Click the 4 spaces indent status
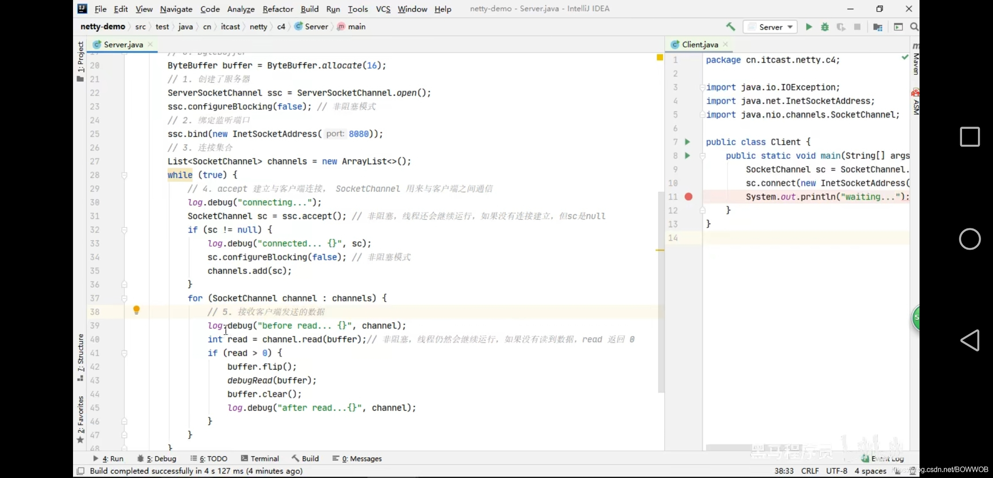The image size is (993, 478). [x=870, y=471]
